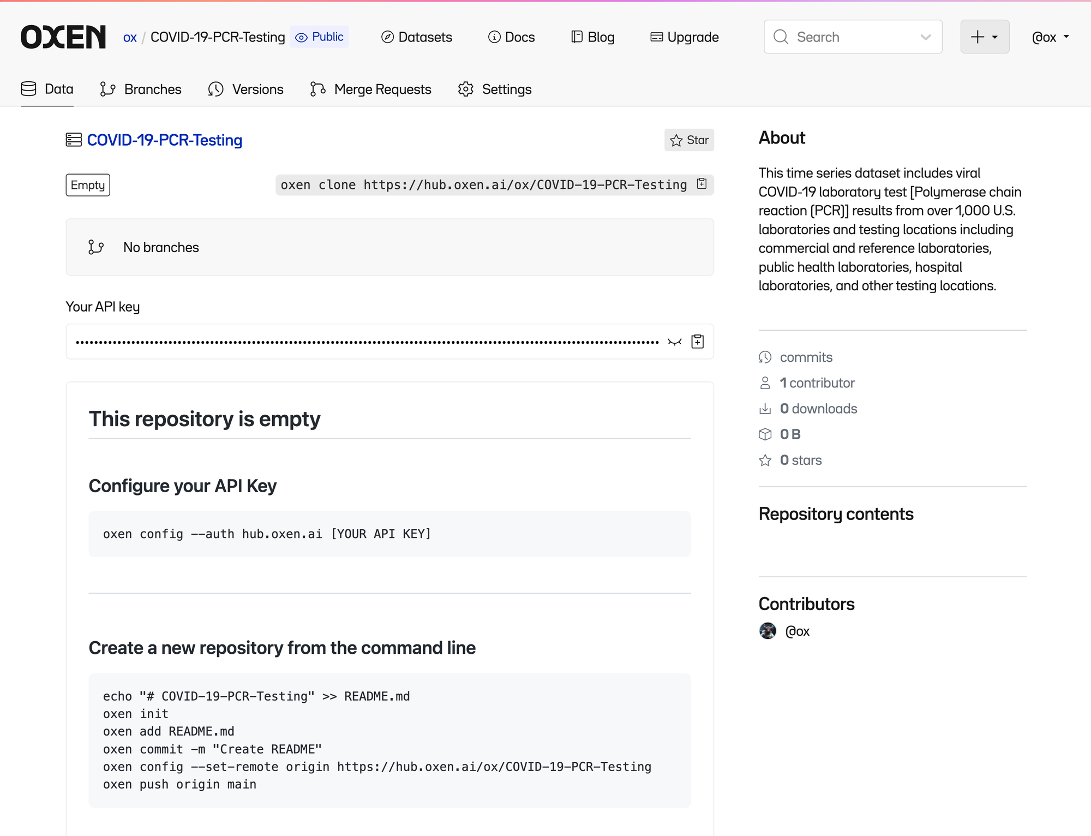Open the Versions tab
Screen dimensions: 1091x836
click(x=246, y=89)
